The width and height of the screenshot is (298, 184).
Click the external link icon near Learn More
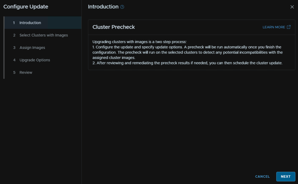click(x=289, y=27)
